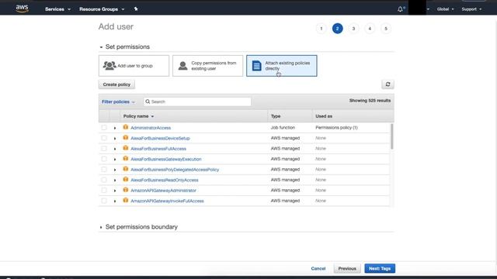Image resolution: width=497 pixels, height=279 pixels.
Task: Expand the AlexaForBusinessGatewayExecution row arrow
Action: coord(115,159)
